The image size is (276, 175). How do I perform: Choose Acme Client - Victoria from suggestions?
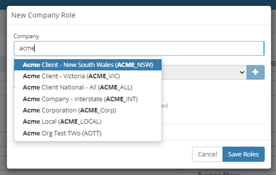tap(72, 76)
